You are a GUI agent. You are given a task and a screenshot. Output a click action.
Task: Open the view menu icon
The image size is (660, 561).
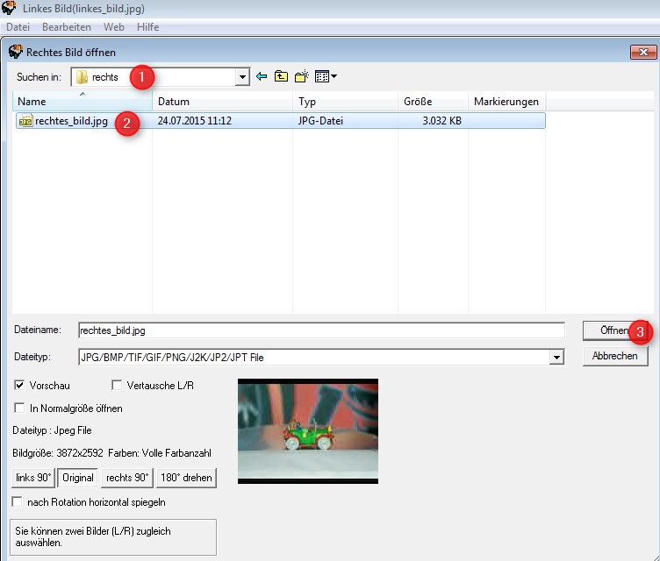click(x=325, y=77)
